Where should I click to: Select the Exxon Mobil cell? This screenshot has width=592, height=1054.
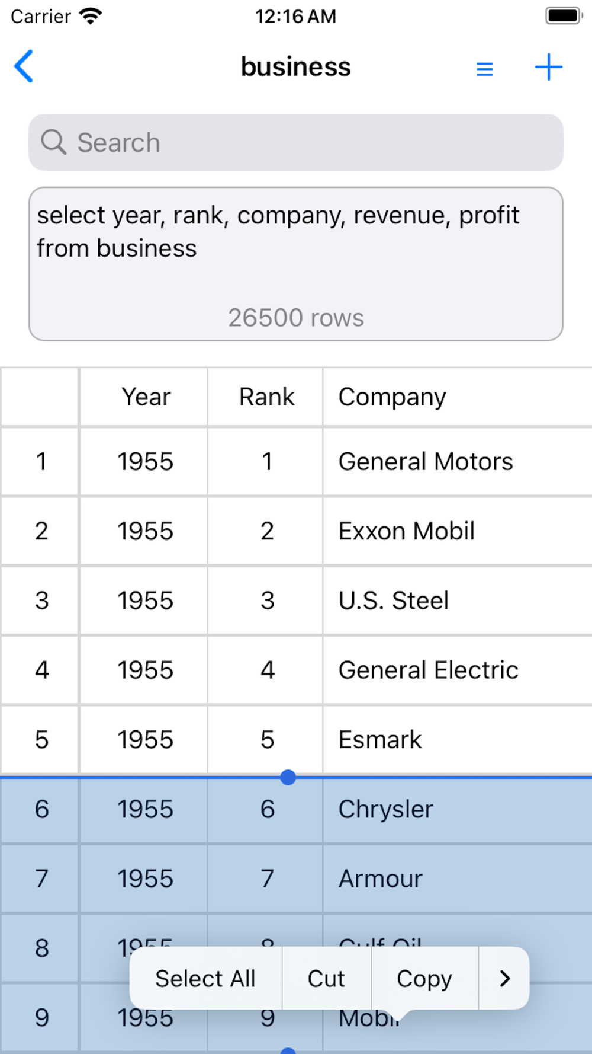click(x=406, y=531)
